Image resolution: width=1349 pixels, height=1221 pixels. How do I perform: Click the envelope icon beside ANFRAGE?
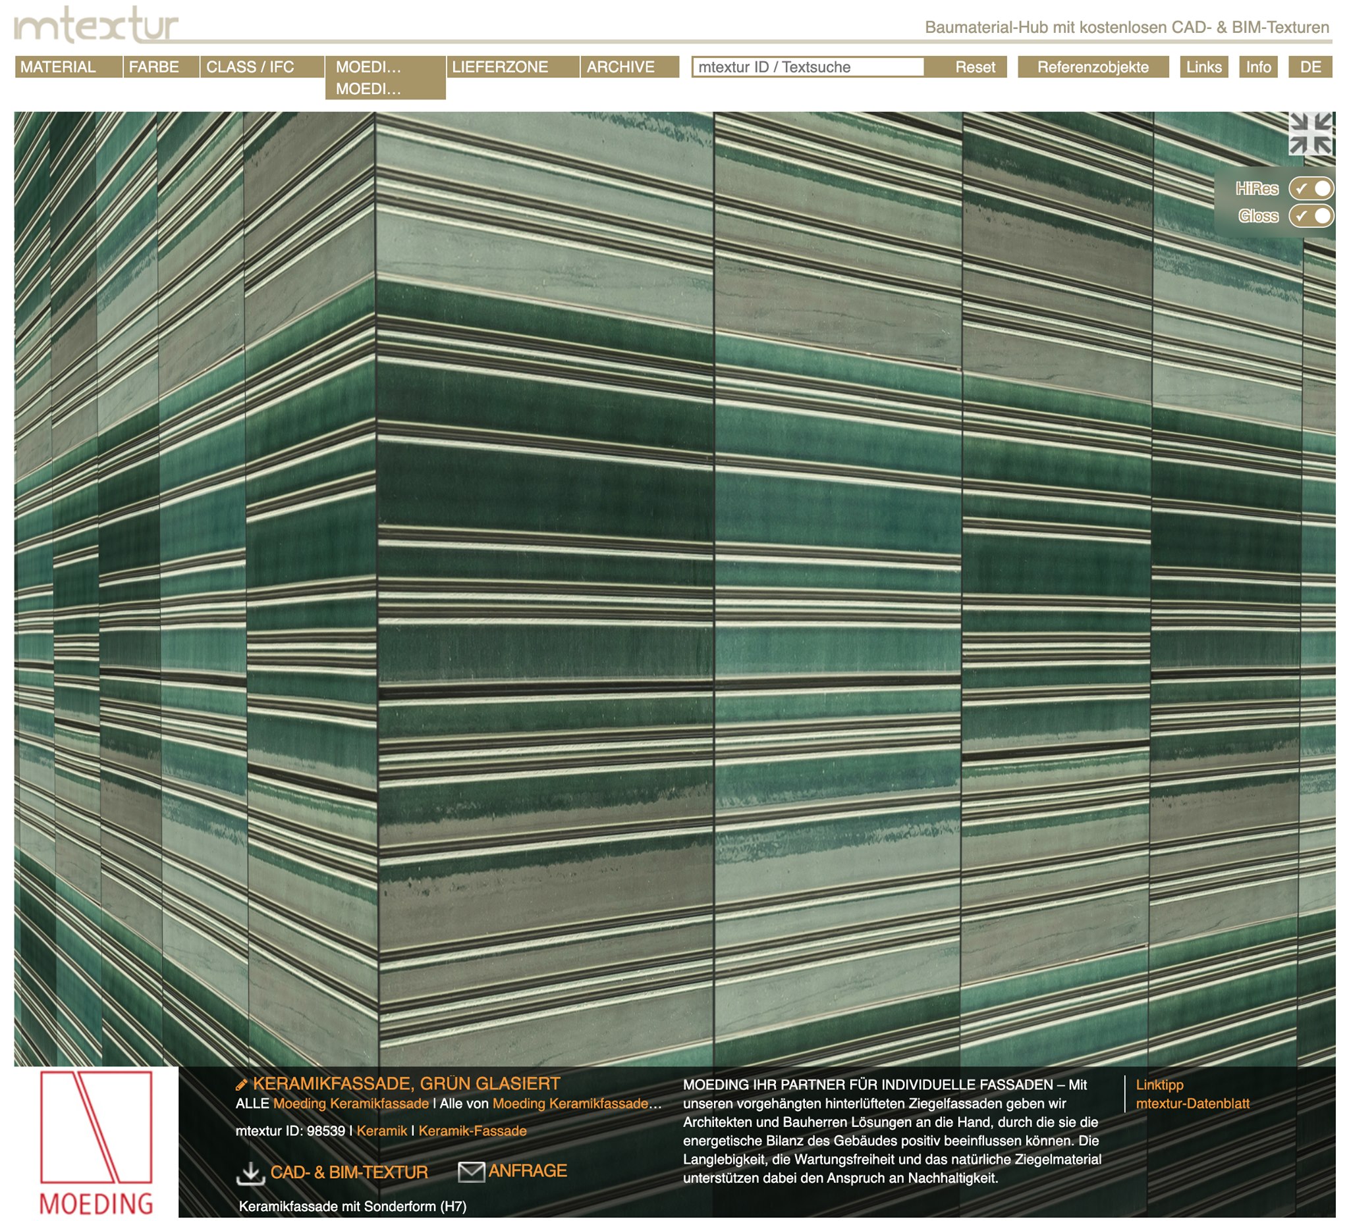[x=471, y=1172]
